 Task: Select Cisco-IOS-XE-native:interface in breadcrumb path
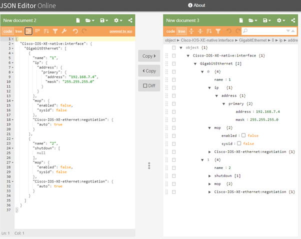(207, 40)
